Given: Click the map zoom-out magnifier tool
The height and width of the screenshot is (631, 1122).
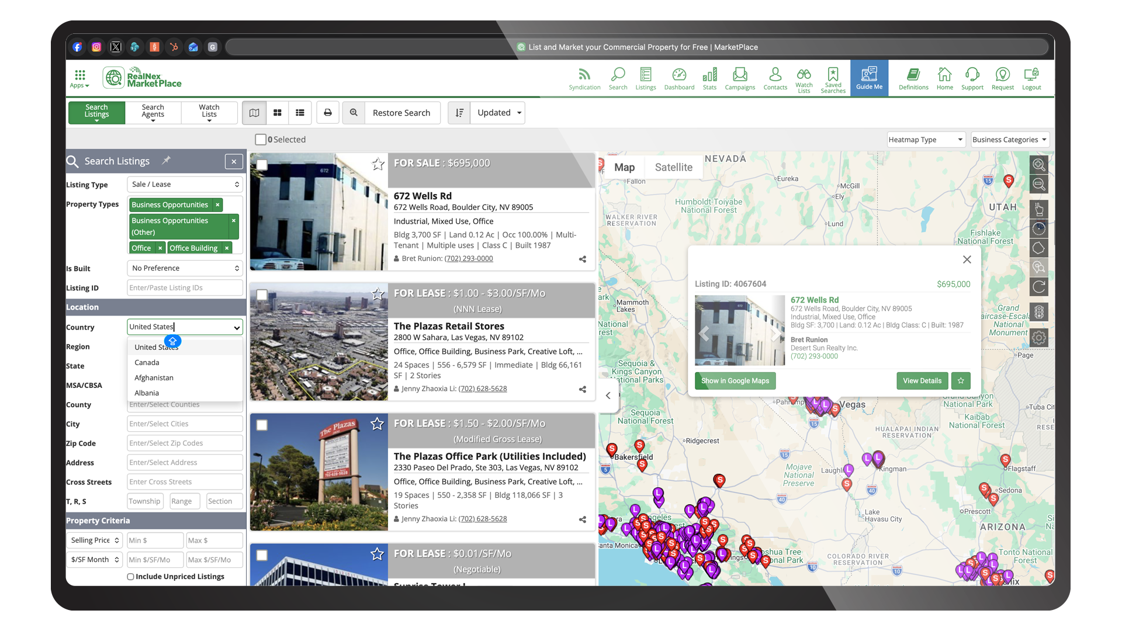Looking at the screenshot, I should (1038, 185).
